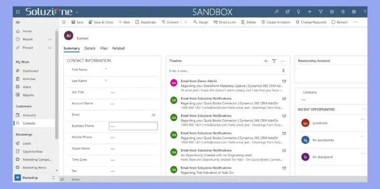This screenshot has width=380, height=189.
Task: Click the Business Phone input field
Action: (x=133, y=126)
